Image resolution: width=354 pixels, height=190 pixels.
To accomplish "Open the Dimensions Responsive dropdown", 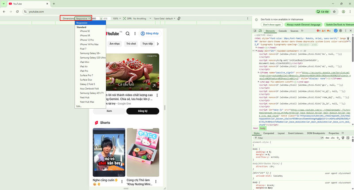I will click(x=83, y=19).
